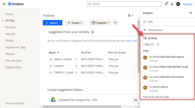Open the Create dropdown
Viewport: 195px width, 108px height.
point(75,23)
